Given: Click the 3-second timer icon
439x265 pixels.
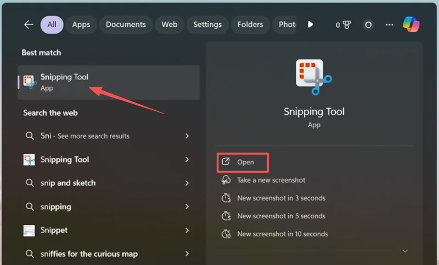Looking at the screenshot, I should click(x=226, y=198).
